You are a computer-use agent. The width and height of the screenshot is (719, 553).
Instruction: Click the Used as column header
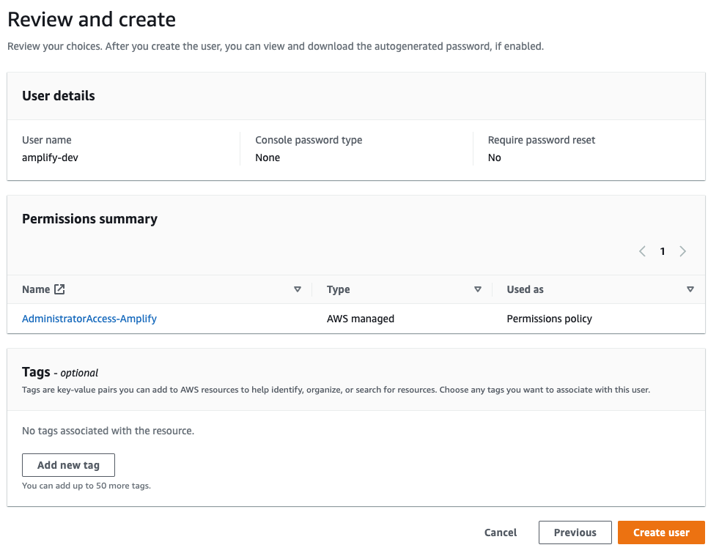(525, 289)
